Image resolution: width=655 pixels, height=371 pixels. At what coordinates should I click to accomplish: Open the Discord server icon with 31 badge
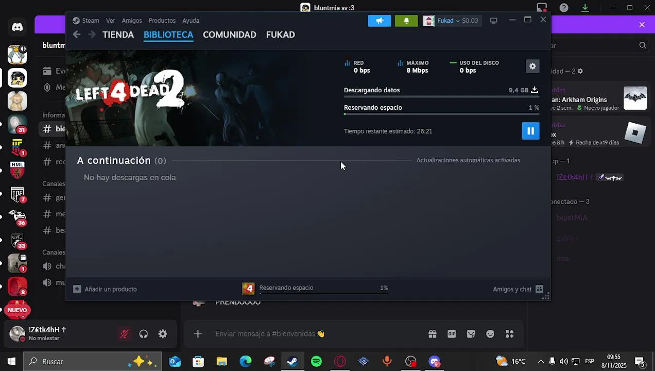tap(17, 125)
